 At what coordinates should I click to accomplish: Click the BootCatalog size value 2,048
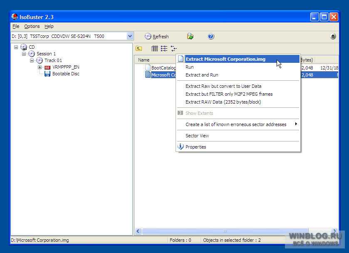(307, 68)
